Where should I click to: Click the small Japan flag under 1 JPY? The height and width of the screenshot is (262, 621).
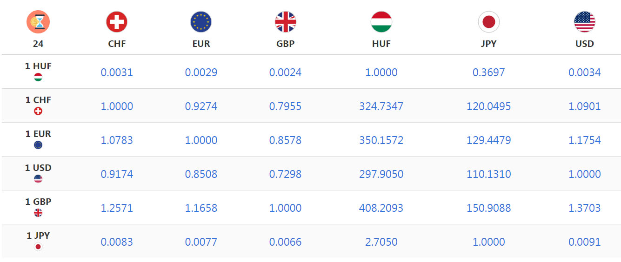click(38, 247)
